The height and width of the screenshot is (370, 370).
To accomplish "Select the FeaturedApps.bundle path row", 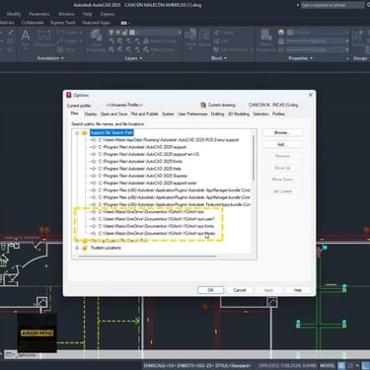I will point(174,204).
